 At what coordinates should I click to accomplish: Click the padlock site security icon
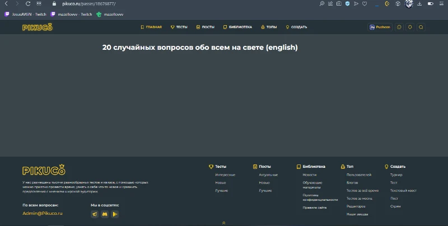(54, 4)
